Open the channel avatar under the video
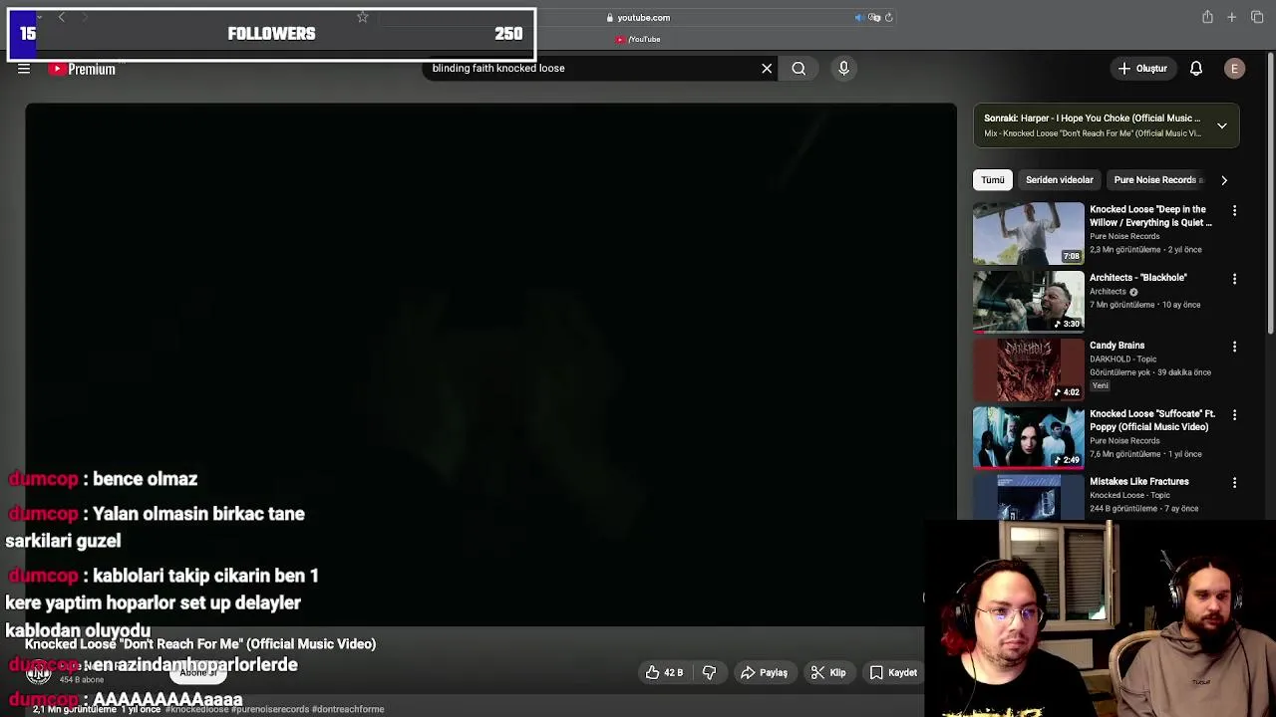 (38, 673)
